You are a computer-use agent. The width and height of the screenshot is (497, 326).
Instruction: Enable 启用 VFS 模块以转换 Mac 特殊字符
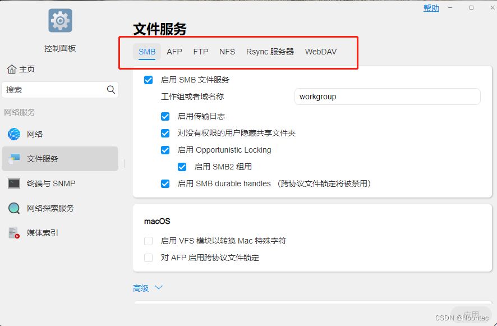(x=148, y=240)
